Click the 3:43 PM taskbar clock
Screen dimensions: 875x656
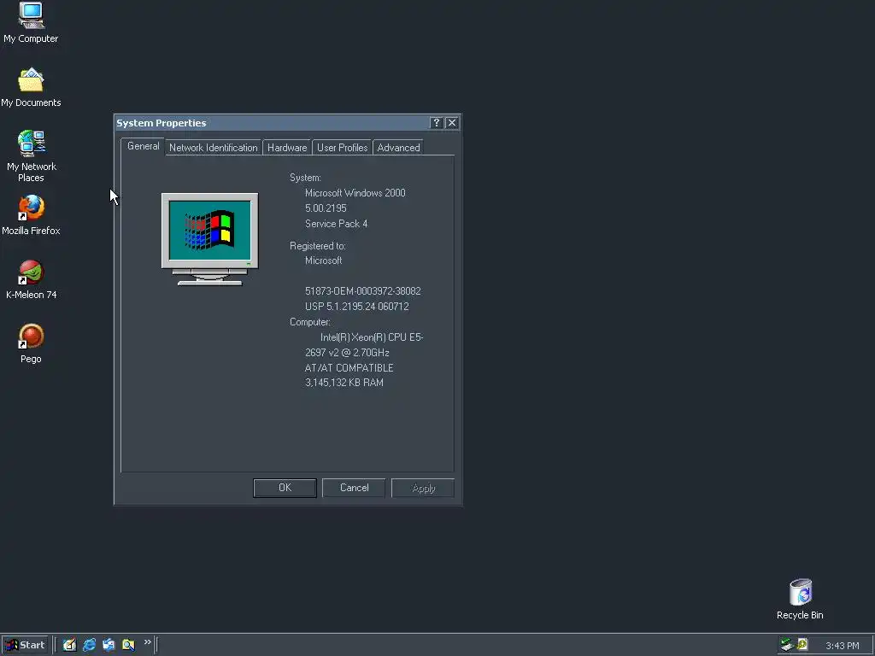[842, 646]
